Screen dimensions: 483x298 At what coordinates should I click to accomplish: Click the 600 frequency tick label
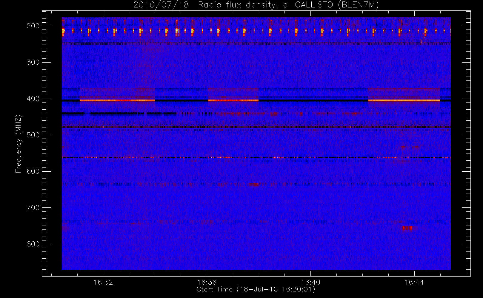coord(33,171)
